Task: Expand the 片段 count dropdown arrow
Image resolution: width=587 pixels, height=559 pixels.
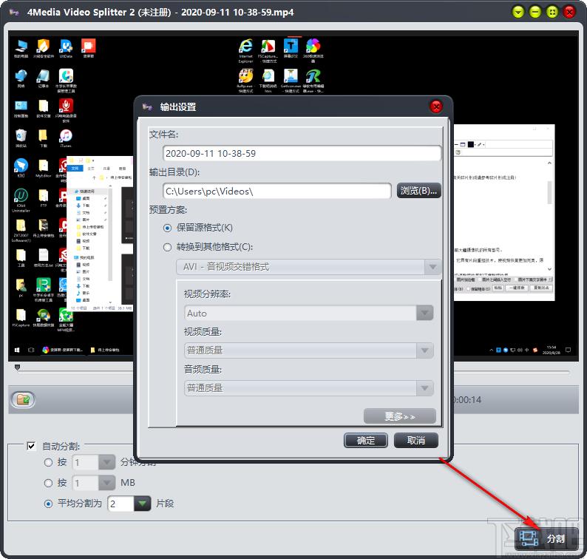Action: (142, 504)
